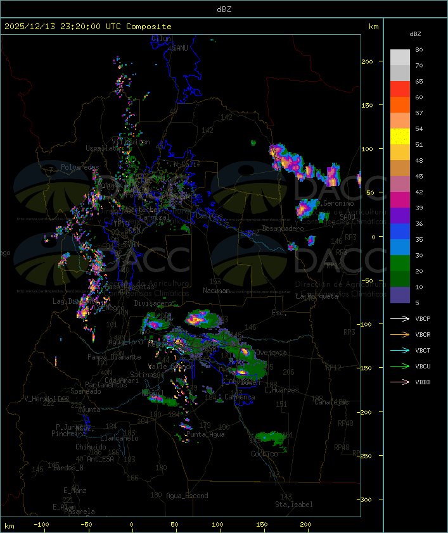The width and height of the screenshot is (448, 533).
Task: Click the Sosneado map label
Action: coord(86,391)
